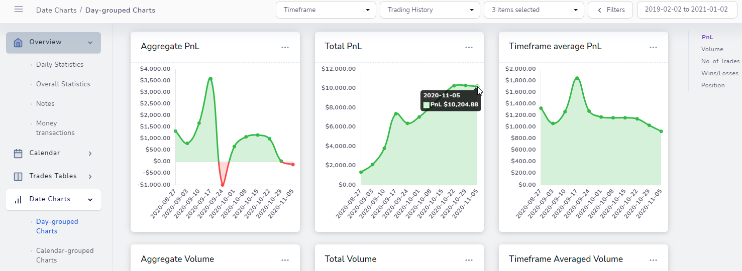This screenshot has width=742, height=271.
Task: Click the Calendar icon in sidebar
Action: click(18, 153)
